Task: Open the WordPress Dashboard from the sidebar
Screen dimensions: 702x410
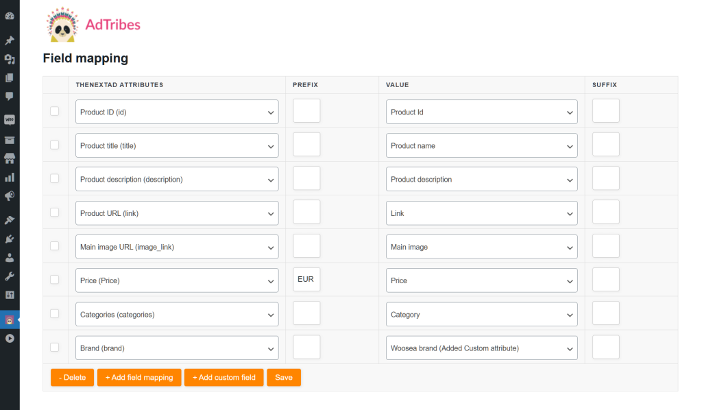Action: (10, 15)
